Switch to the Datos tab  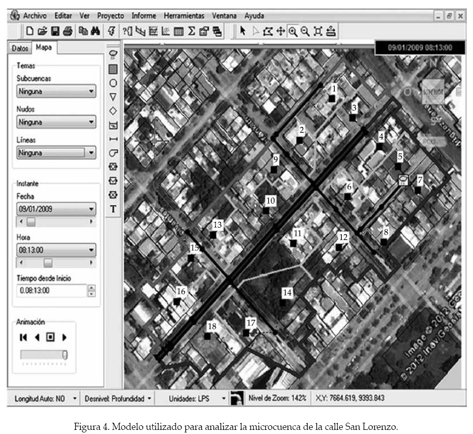pyautogui.click(x=20, y=48)
